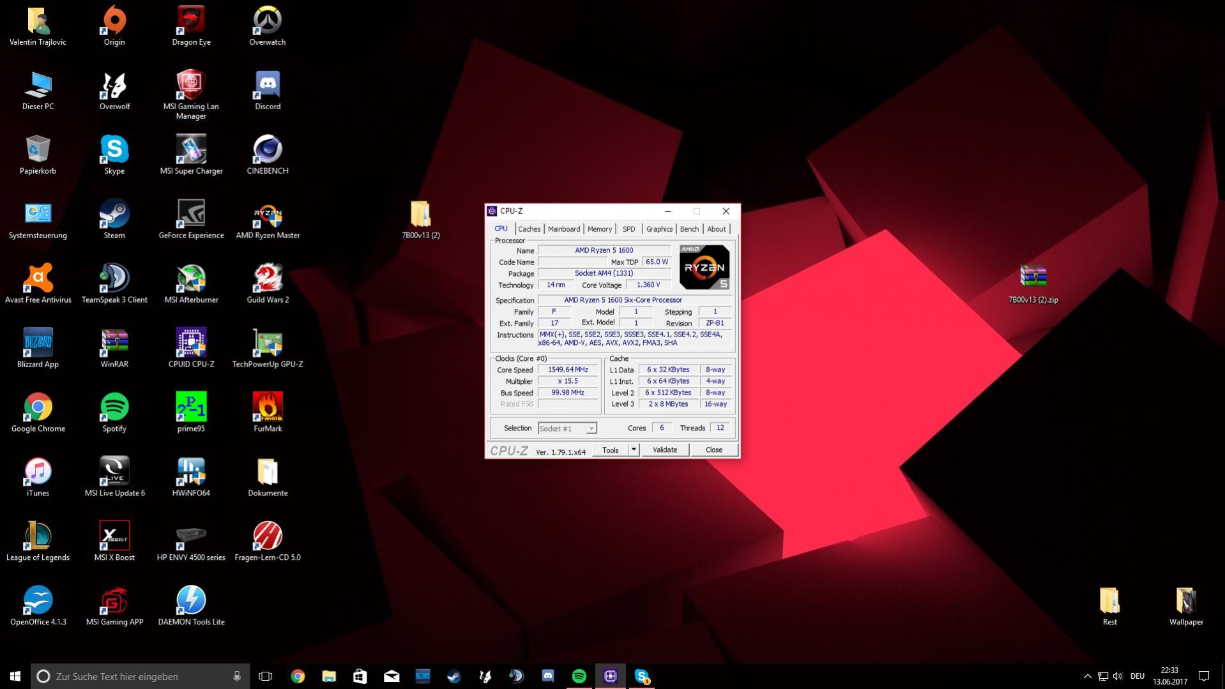Image resolution: width=1225 pixels, height=689 pixels.
Task: Select the Guild Wars 2 icon
Action: click(268, 284)
